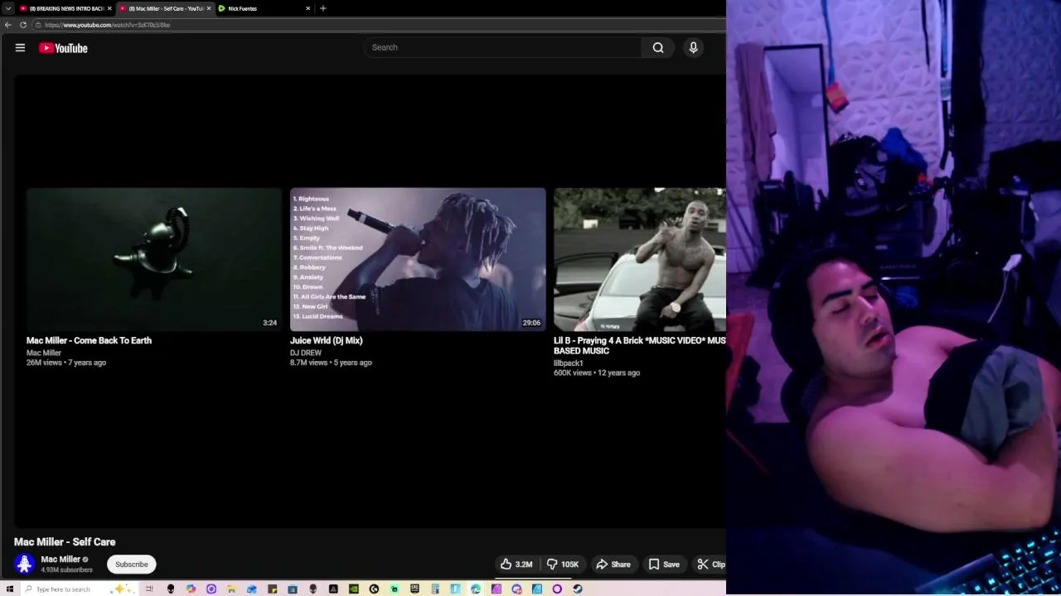Open a new browser tab
This screenshot has height=596, width=1061.
[x=323, y=8]
